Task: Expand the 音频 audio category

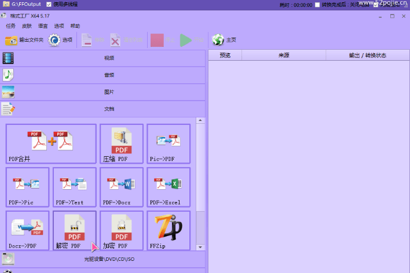Action: click(x=103, y=75)
